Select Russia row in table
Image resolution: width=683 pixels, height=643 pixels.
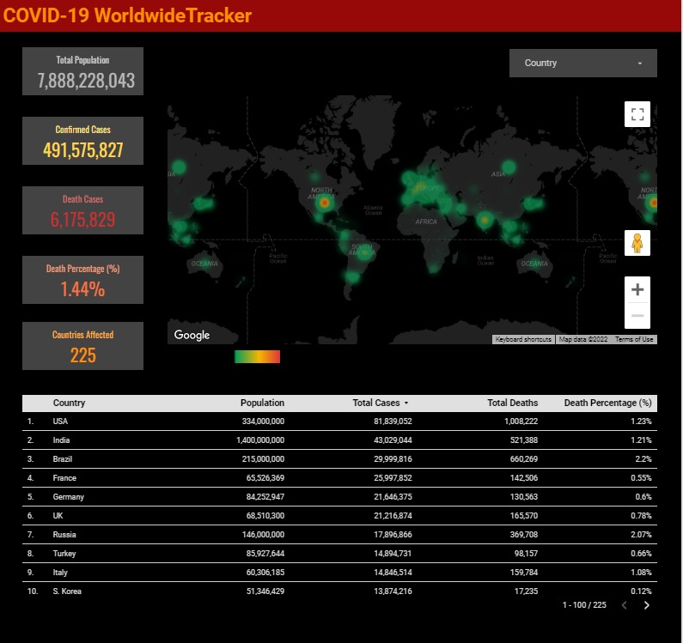(x=339, y=535)
